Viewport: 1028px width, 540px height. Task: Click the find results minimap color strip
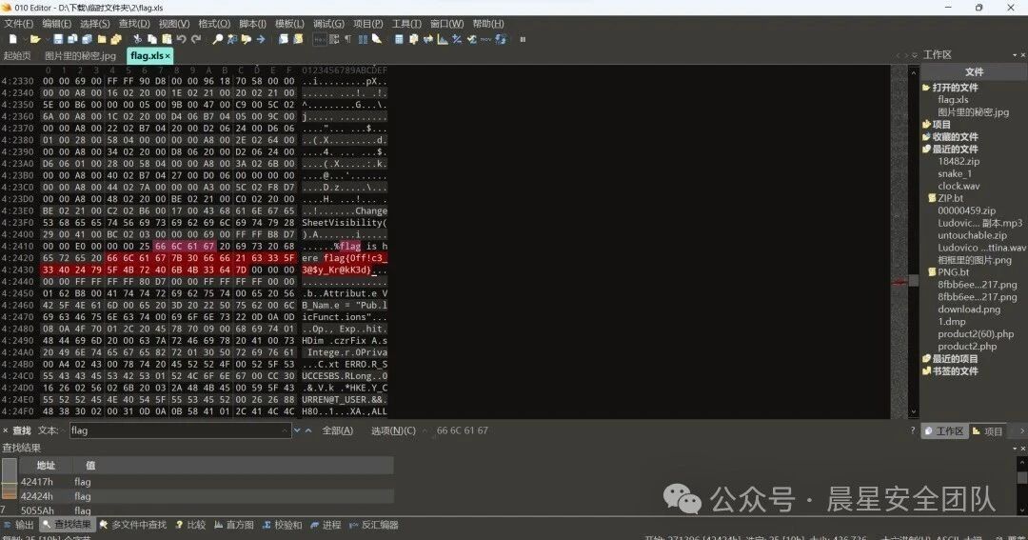pyautogui.click(x=10, y=483)
